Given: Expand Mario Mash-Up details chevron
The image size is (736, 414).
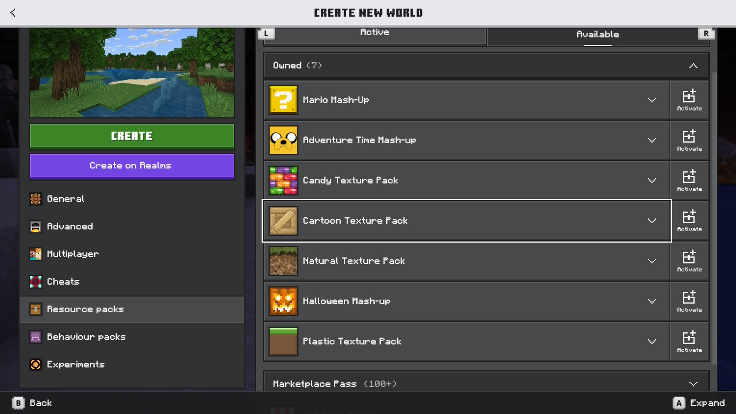Looking at the screenshot, I should (652, 100).
